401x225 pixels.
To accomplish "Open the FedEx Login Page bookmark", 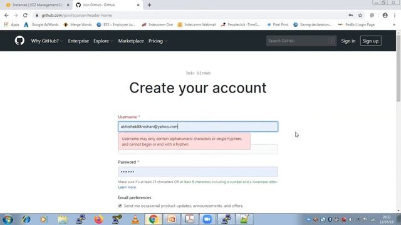I will pos(357,24).
